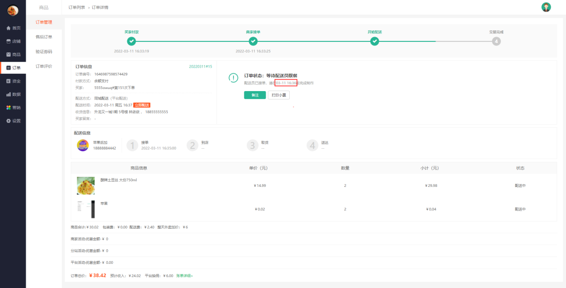Viewport: 566px width, 288px height.
Task: Open 设置 settings in sidebar
Action: tap(13, 121)
